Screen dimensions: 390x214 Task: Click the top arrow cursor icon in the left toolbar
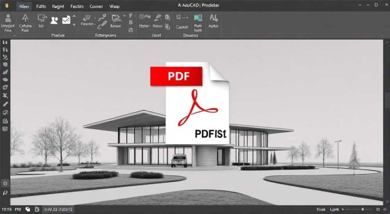(x=5, y=42)
